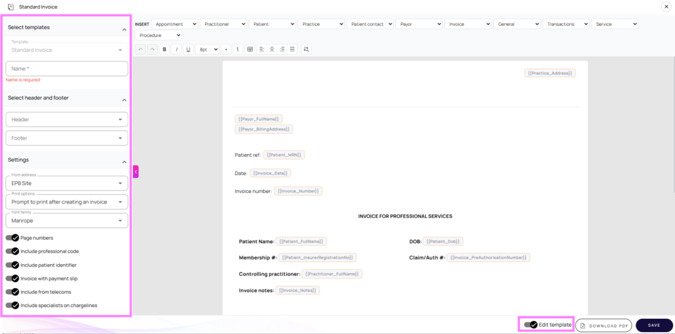Toggle Include patient identifier switch
The height and width of the screenshot is (334, 675).
click(x=13, y=265)
